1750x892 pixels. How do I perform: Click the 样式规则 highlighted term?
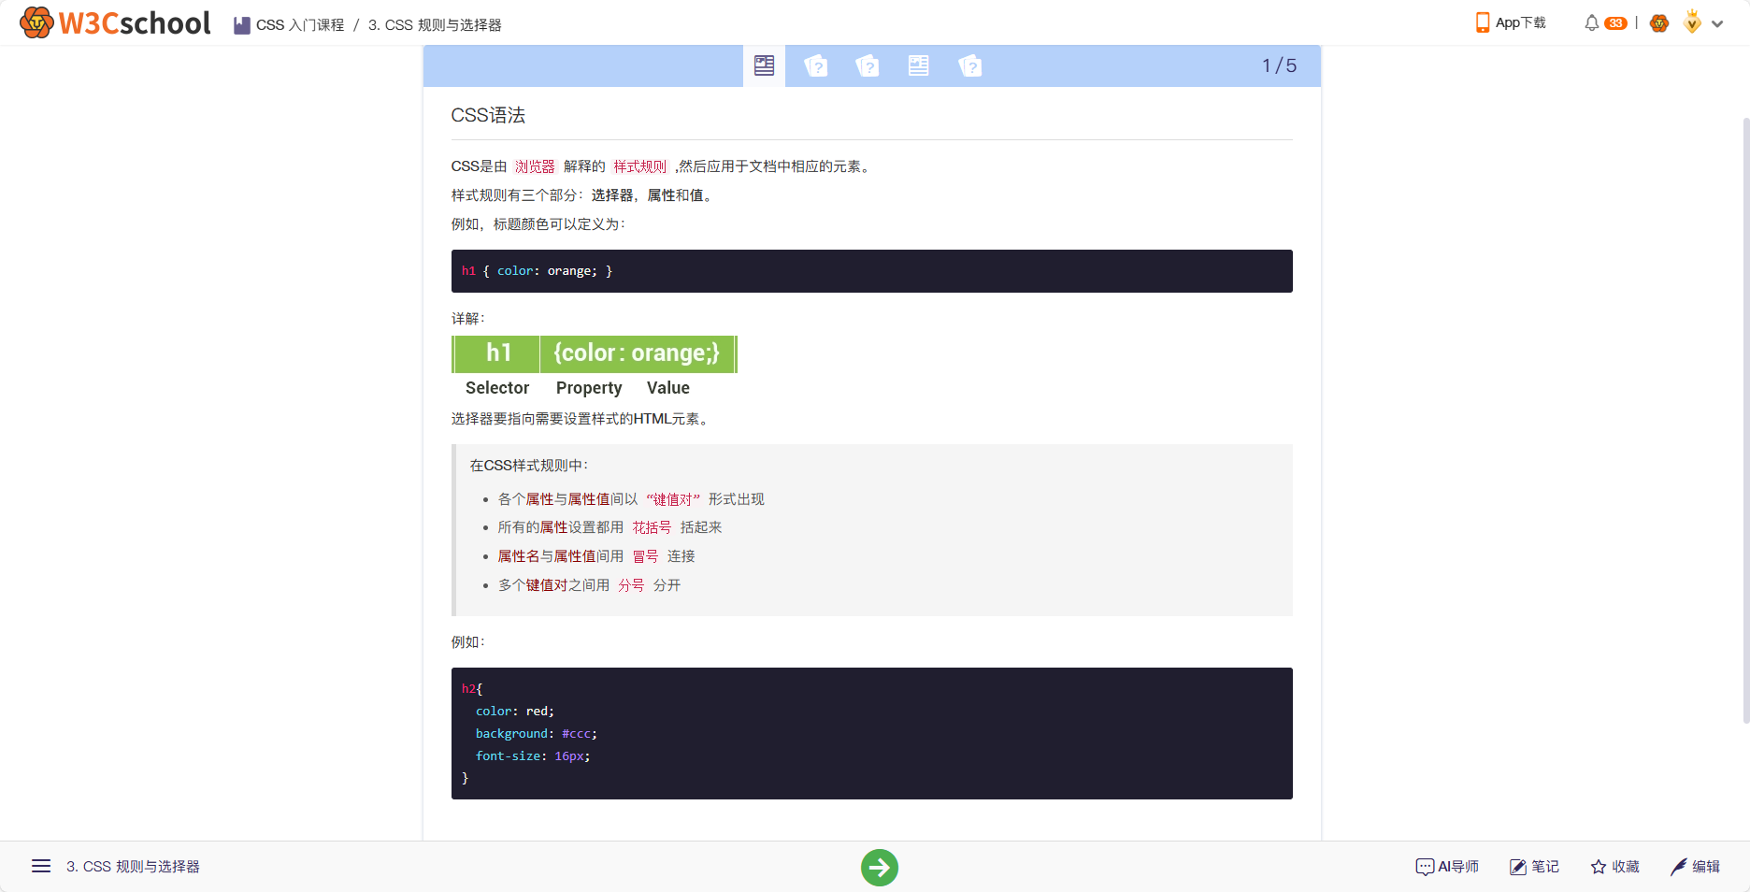pyautogui.click(x=640, y=166)
